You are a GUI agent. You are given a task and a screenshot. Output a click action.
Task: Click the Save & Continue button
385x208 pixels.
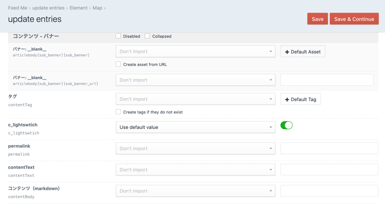click(x=354, y=19)
